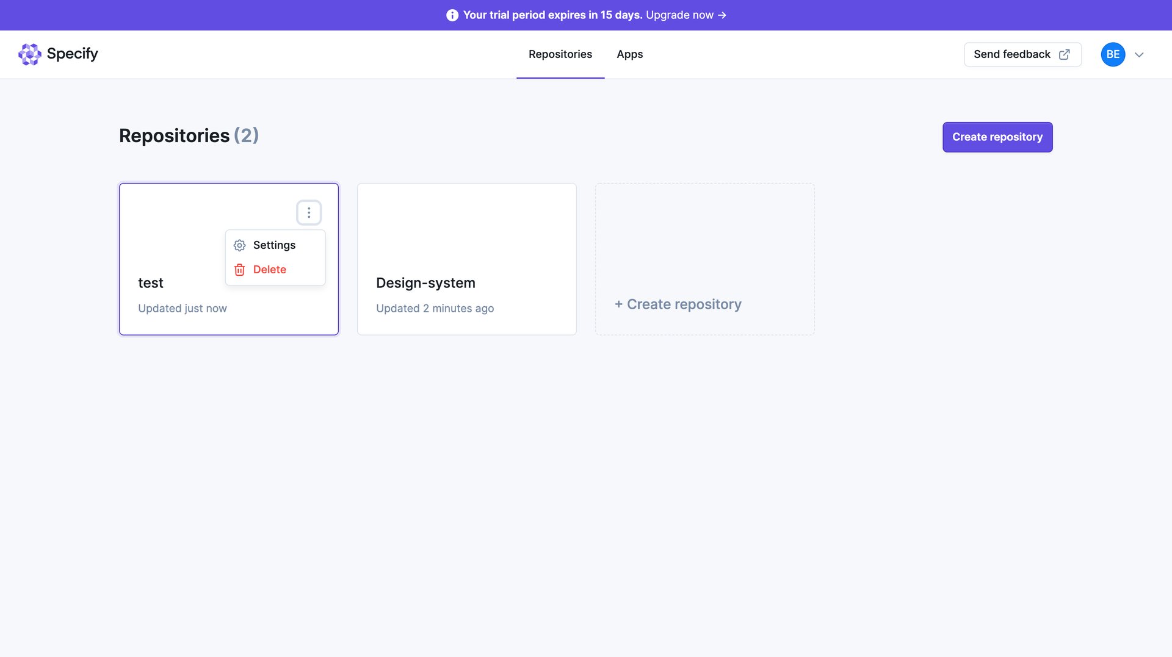The width and height of the screenshot is (1172, 657).
Task: Click the external link icon on Send feedback
Action: (1064, 54)
